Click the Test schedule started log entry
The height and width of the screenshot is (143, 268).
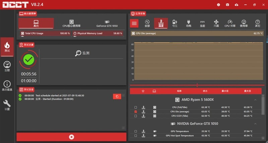(x=60, y=96)
